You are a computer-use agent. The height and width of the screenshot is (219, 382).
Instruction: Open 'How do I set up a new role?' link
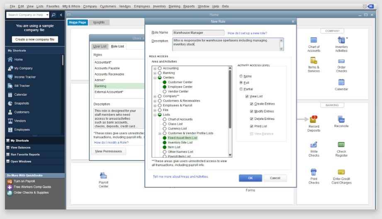[247, 33]
